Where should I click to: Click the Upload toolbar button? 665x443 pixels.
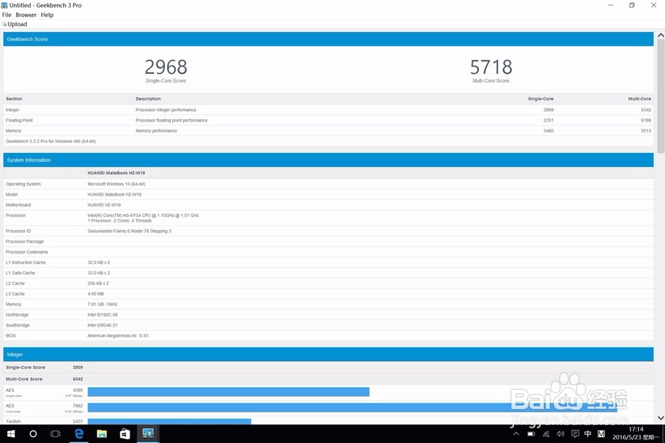(15, 24)
